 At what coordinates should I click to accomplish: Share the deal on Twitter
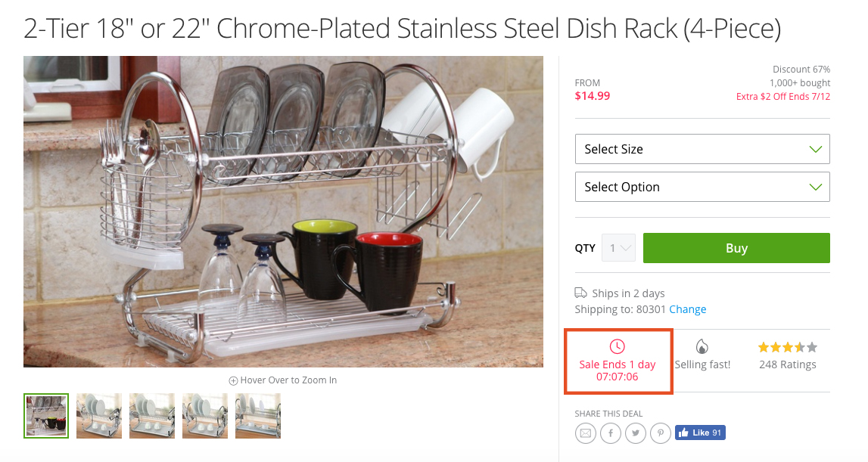(635, 433)
